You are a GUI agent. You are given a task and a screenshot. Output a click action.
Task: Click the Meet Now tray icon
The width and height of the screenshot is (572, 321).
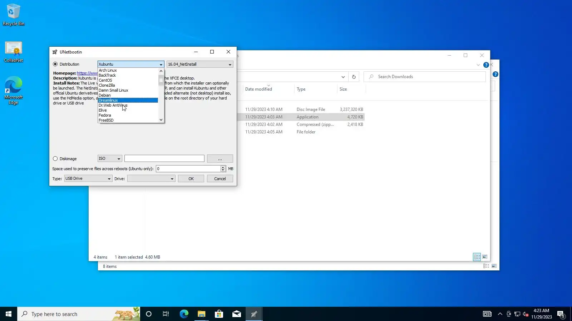[x=509, y=314]
